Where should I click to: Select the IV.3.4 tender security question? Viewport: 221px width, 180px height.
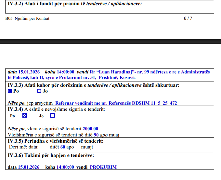click(x=56, y=109)
